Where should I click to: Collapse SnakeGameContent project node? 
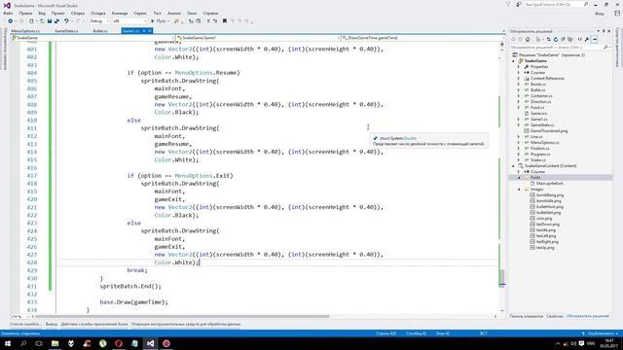(513, 166)
